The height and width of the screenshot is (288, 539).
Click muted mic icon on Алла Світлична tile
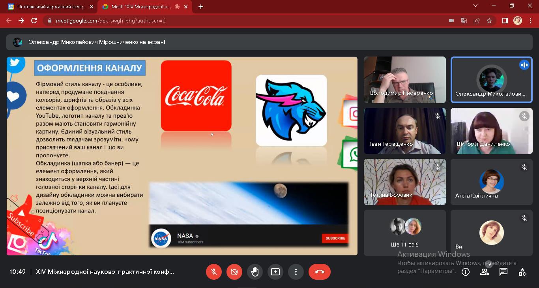[x=524, y=167]
